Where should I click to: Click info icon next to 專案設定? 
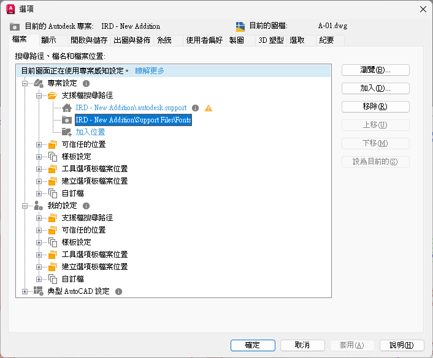pyautogui.click(x=86, y=83)
